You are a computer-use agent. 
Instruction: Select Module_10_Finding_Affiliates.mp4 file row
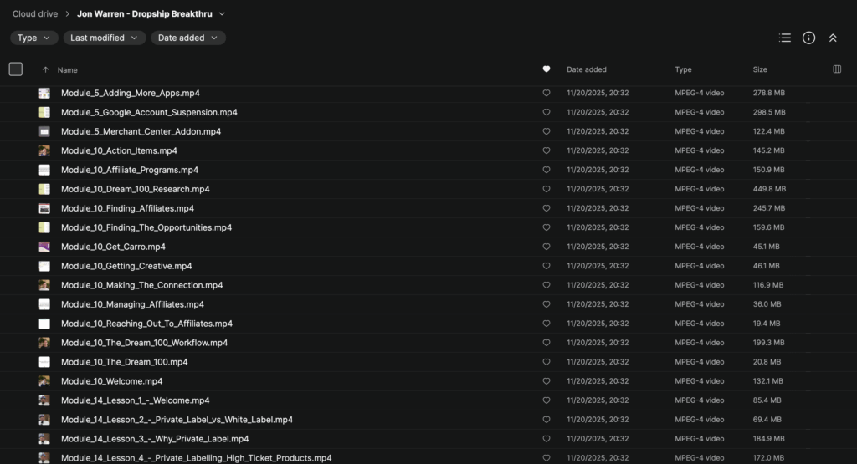[x=127, y=208]
